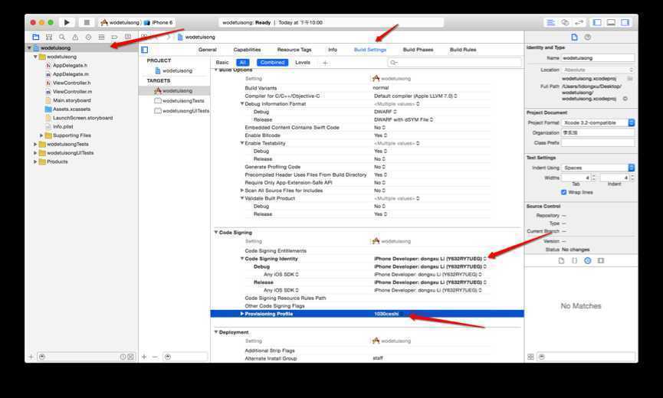Select wodetuisong under PROJECT
The width and height of the screenshot is (663, 398).
pos(174,71)
